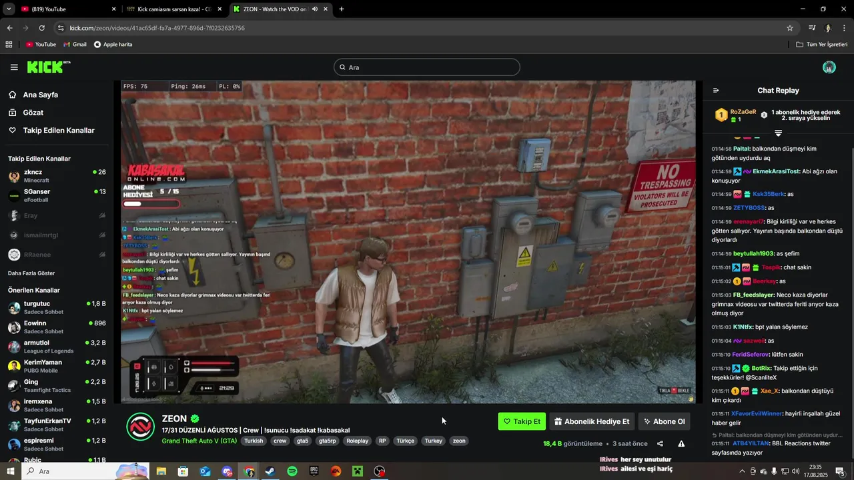Screen dimensions: 854x480
Task: Show hidden system tray icons
Action: point(742,471)
